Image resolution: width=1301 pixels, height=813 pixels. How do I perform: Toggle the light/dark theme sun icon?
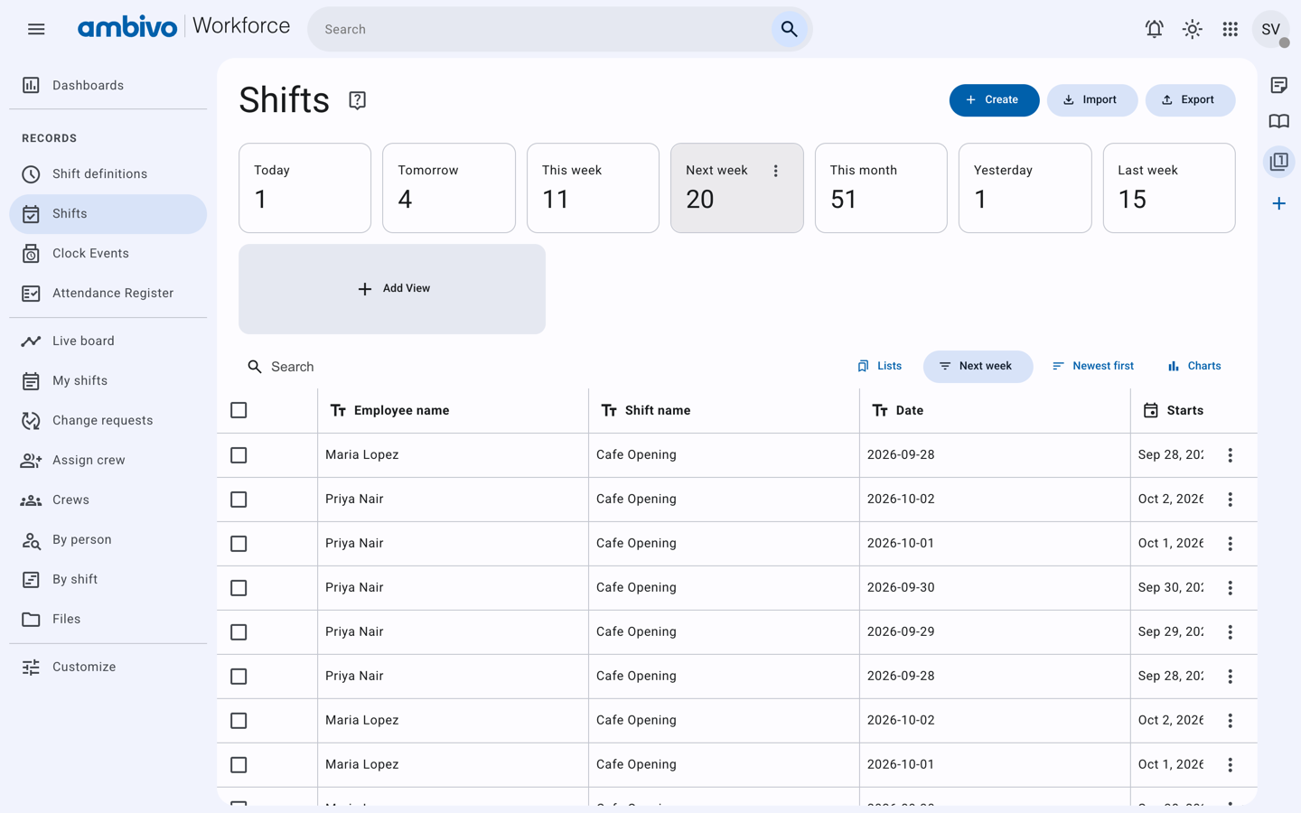(1193, 29)
